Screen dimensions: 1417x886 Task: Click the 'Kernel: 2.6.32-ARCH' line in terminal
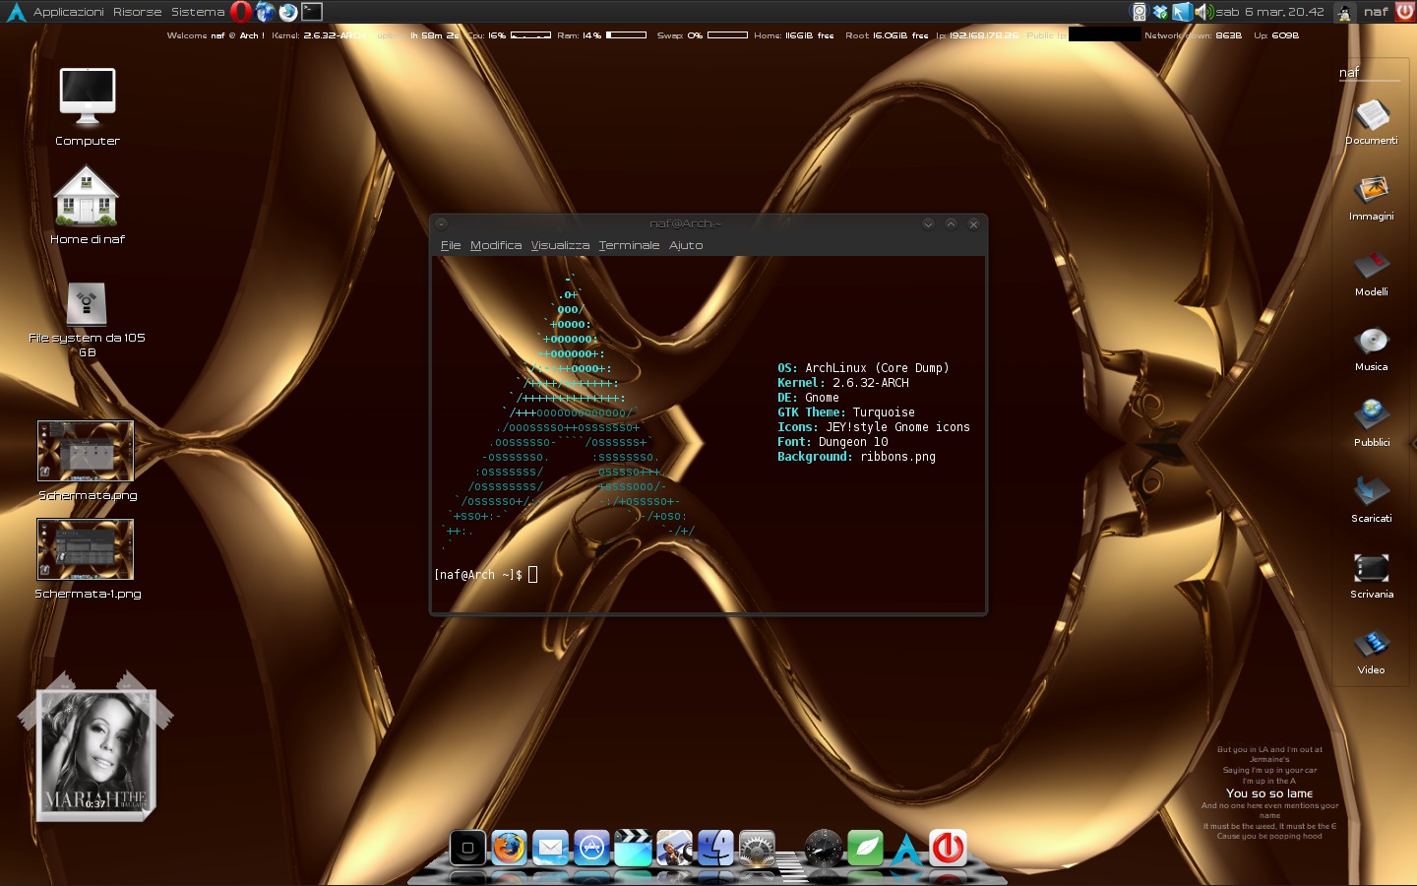[x=843, y=383]
